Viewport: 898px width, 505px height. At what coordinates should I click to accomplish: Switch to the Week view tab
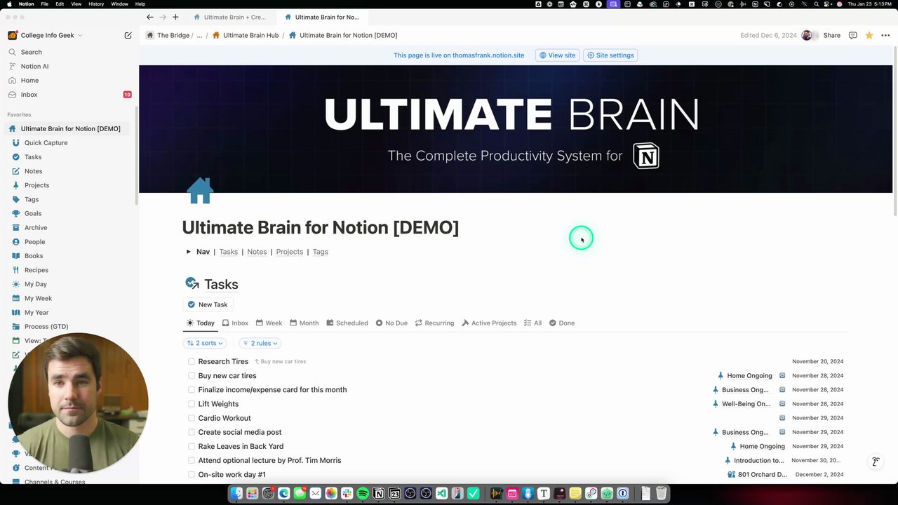269,323
